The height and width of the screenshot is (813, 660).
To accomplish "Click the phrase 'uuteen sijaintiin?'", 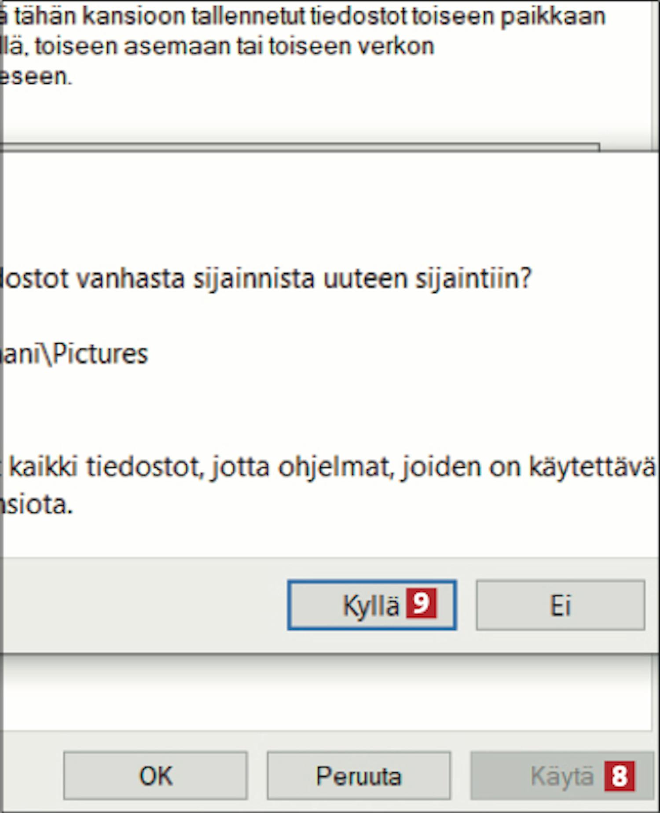I will [428, 278].
